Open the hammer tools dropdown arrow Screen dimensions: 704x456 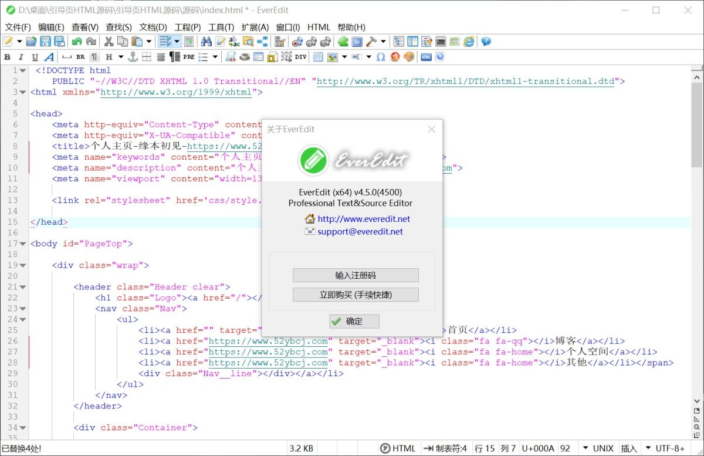click(x=383, y=42)
